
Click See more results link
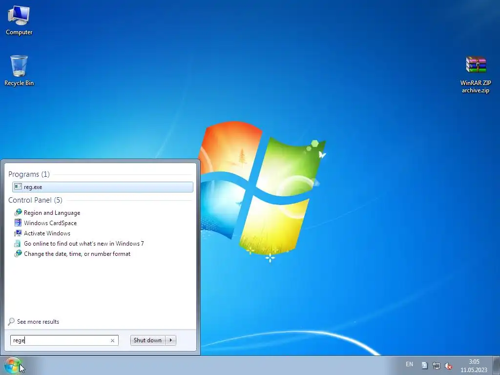pyautogui.click(x=38, y=322)
